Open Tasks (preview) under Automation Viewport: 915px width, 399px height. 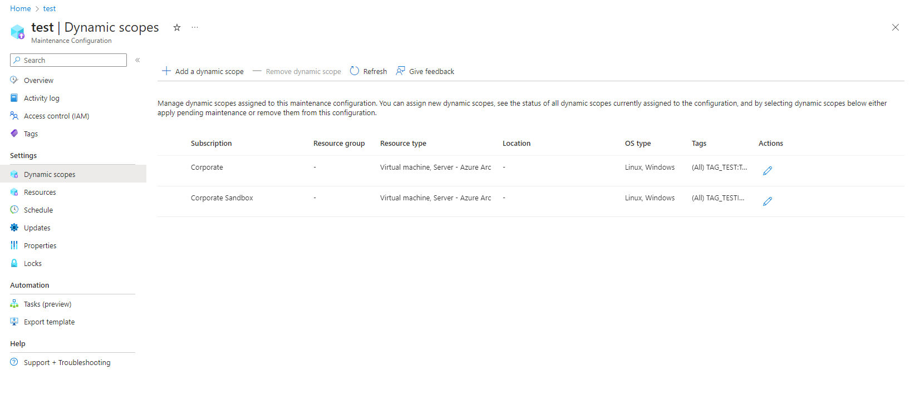(48, 304)
